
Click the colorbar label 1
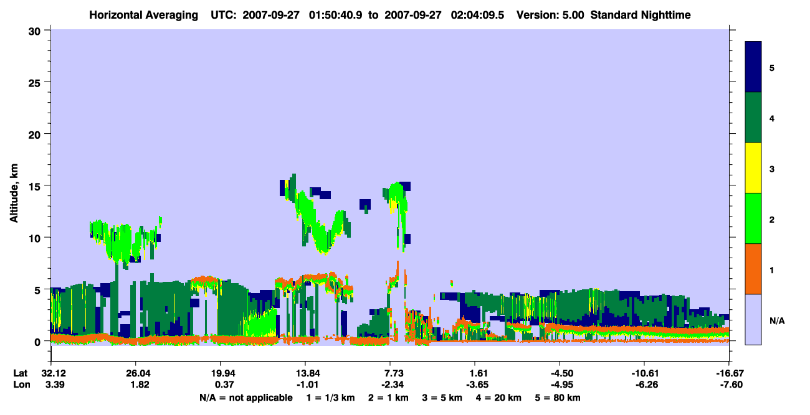771,269
